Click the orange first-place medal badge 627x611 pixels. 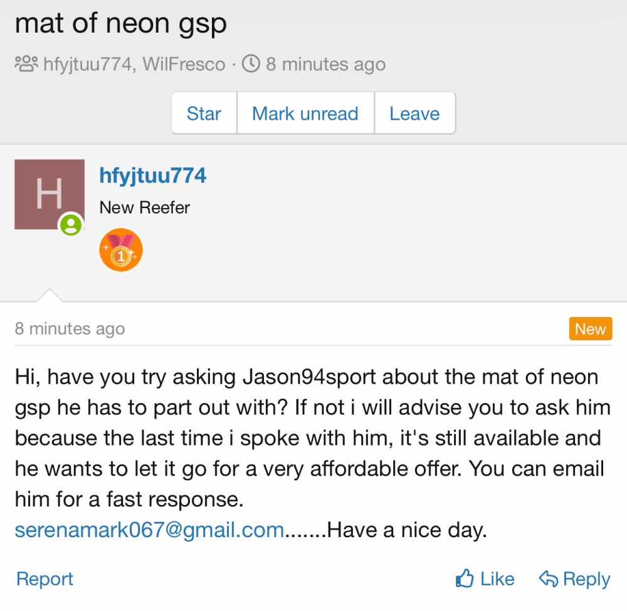[121, 249]
